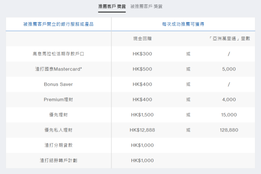Click the 渣打國泰Mastercard row label
The image size is (261, 174).
coord(58,69)
